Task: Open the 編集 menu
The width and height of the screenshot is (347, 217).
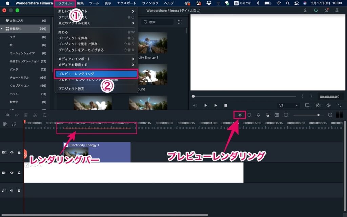Action: click(80, 3)
